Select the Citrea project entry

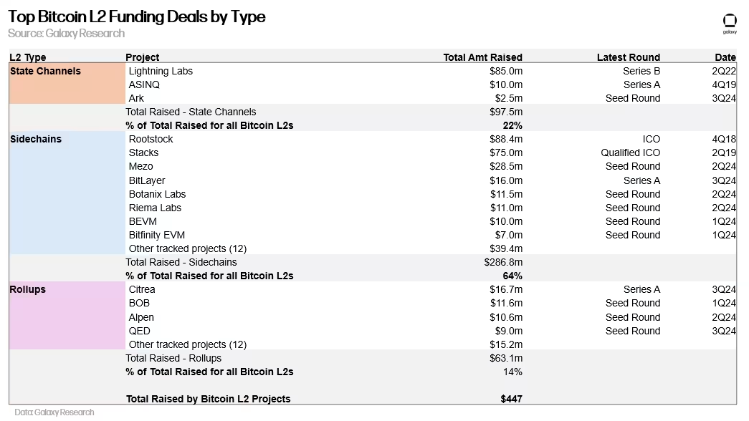[142, 289]
